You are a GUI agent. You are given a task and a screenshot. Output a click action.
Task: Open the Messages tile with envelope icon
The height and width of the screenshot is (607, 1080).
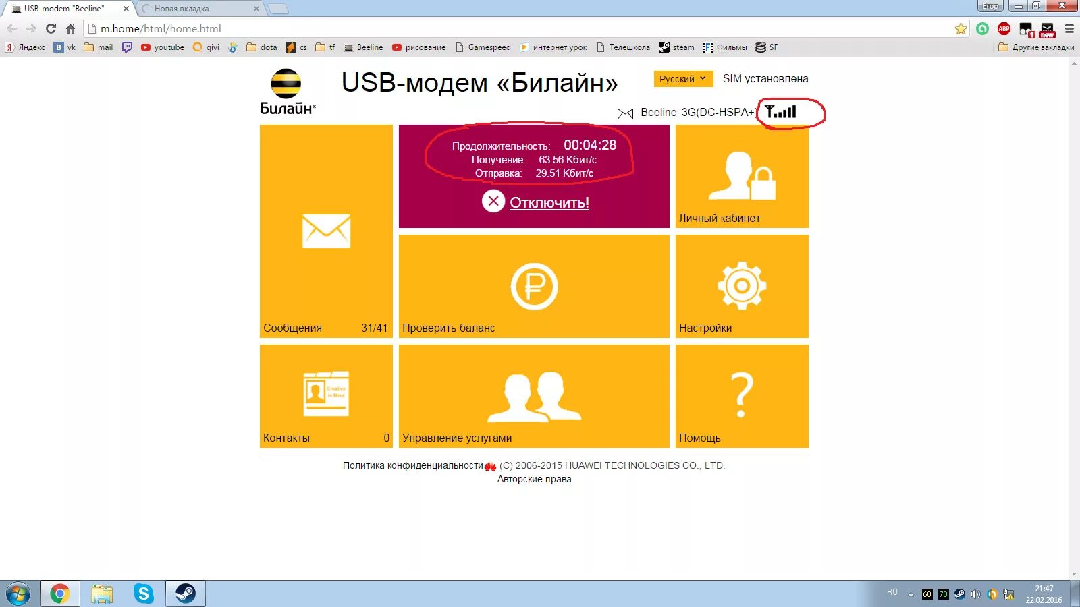point(326,231)
